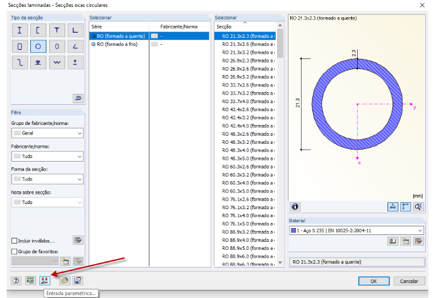Open the invalid sections settings icon

click(78, 240)
